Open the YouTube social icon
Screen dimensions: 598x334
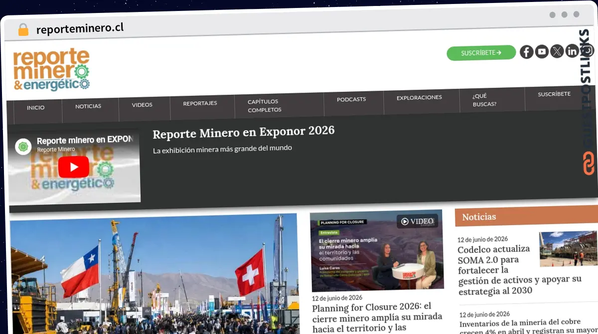coord(542,51)
